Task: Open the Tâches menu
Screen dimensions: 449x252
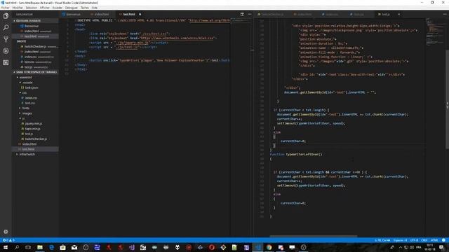Action: (85, 8)
